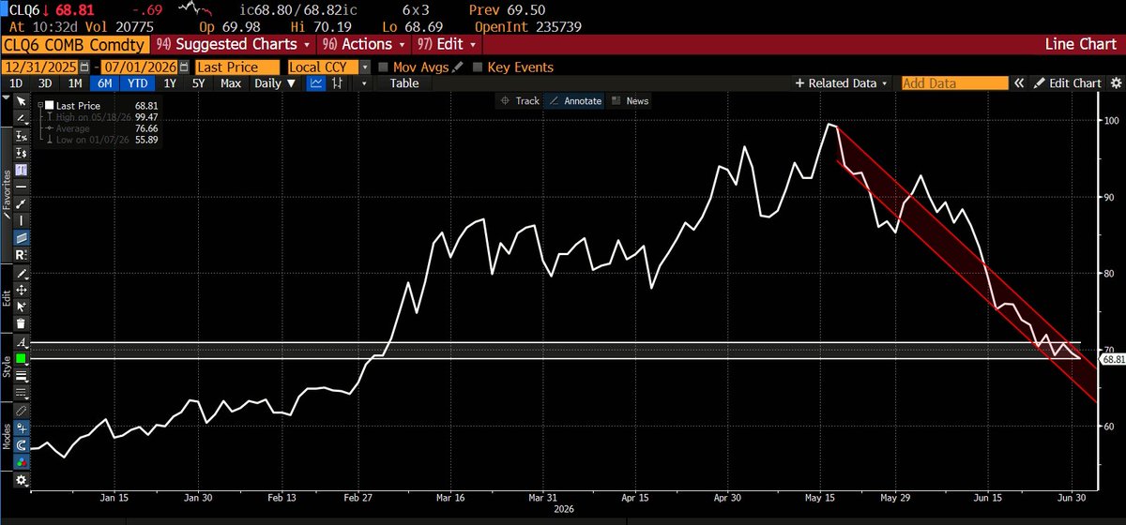This screenshot has width=1126, height=525.
Task: Select the 6M range tab
Action: (103, 83)
